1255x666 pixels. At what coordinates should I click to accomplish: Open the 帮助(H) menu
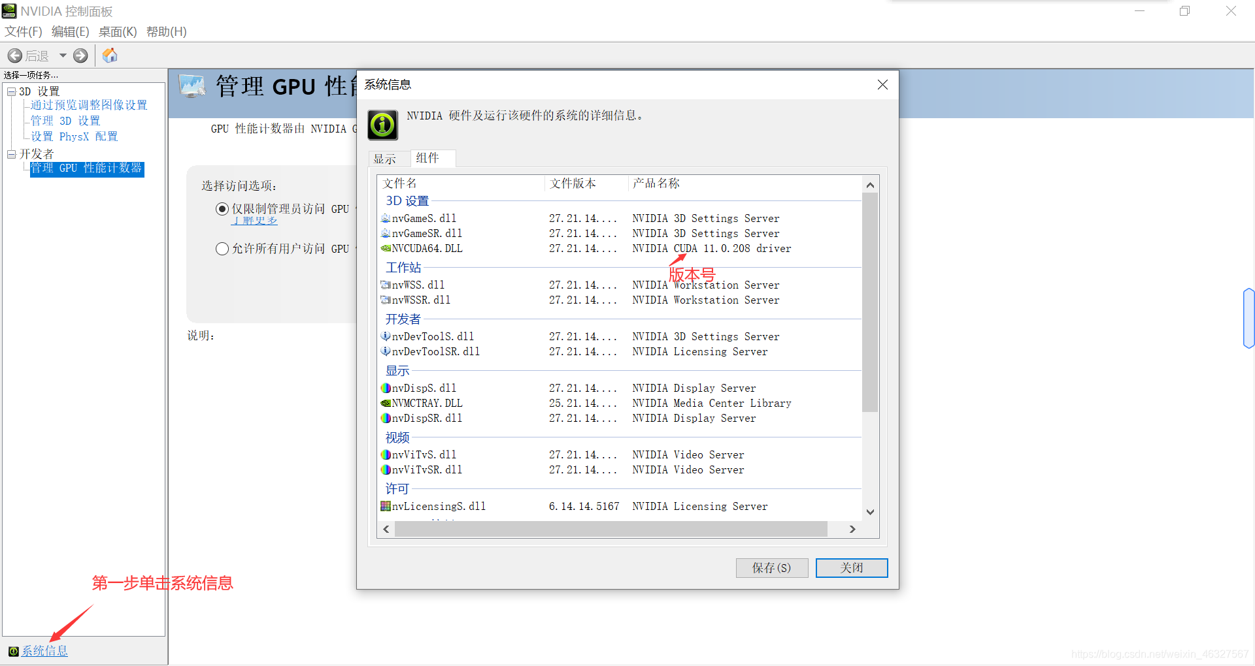click(x=167, y=32)
